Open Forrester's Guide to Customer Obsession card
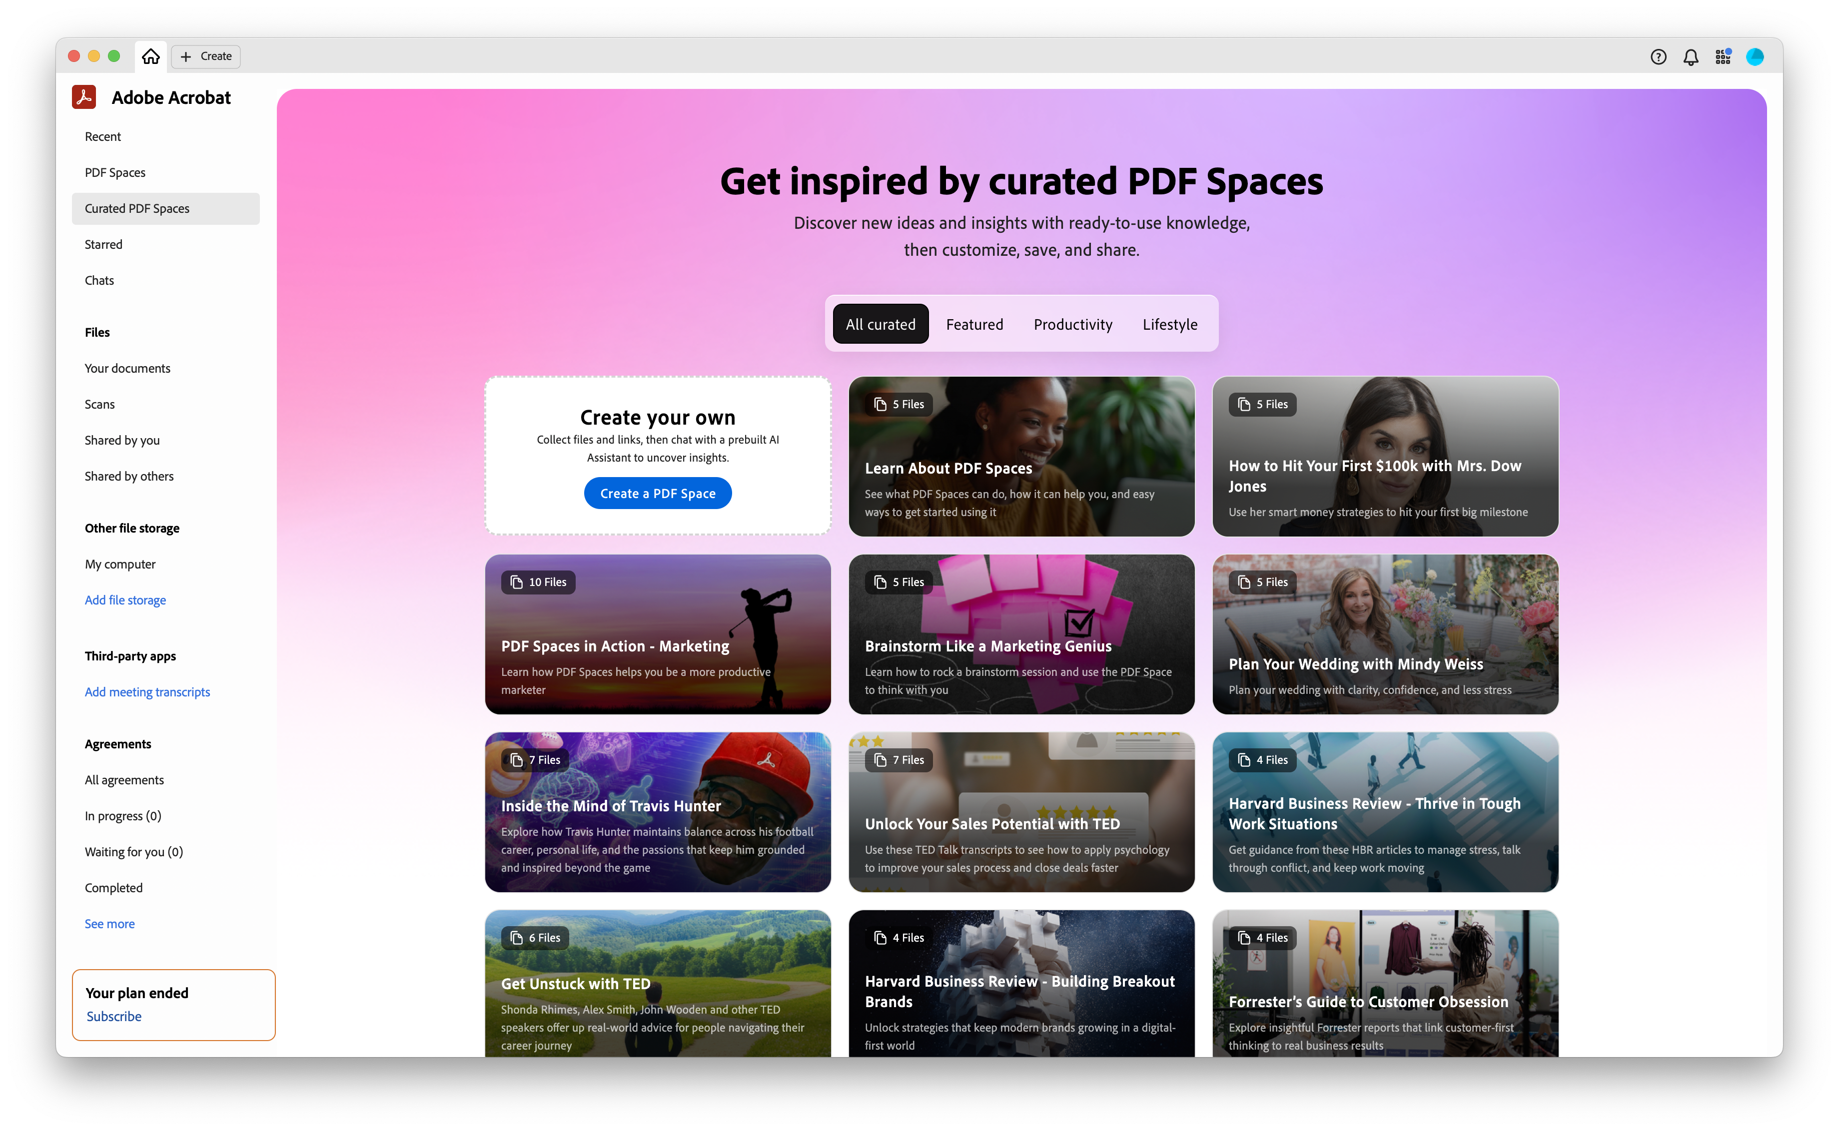 (1385, 984)
